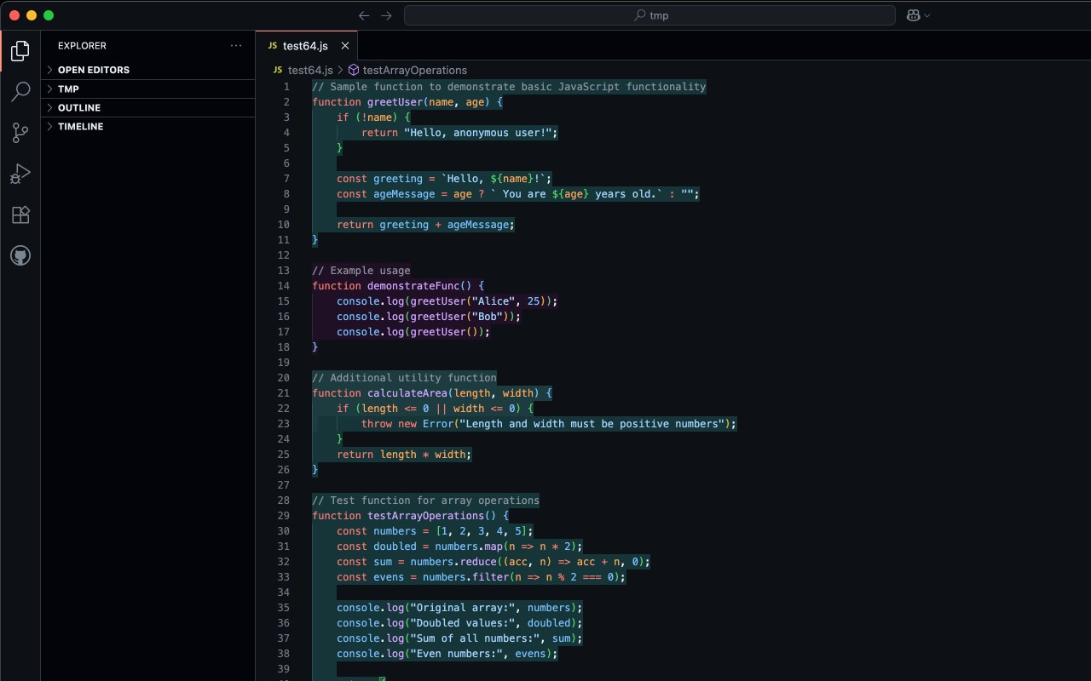Open the Extensions view
The height and width of the screenshot is (681, 1091).
click(20, 215)
